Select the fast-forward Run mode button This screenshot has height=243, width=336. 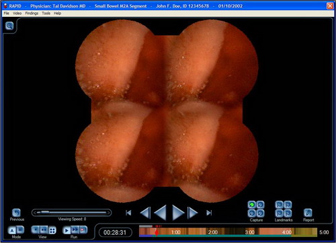[x=75, y=230]
